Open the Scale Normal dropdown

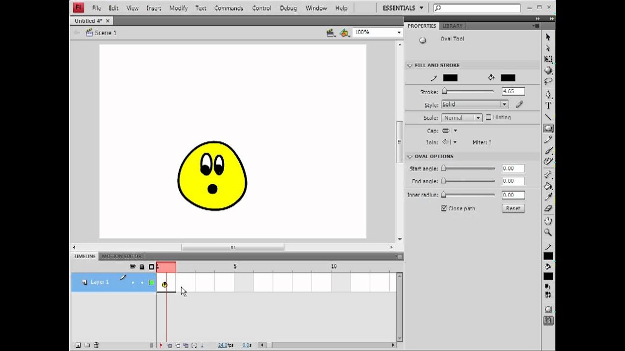coord(462,117)
